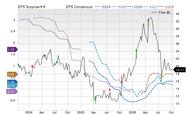
Task: Click the brown 0.64 value tag
Action: (12, 74)
